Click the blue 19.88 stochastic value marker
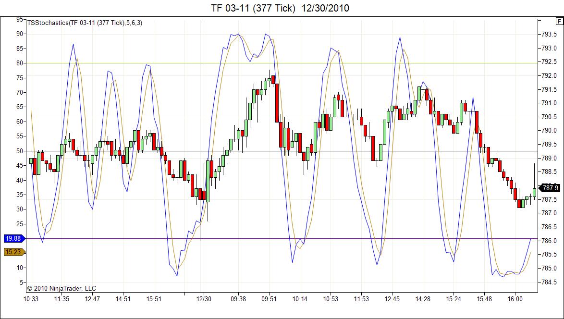The height and width of the screenshot is (319, 564). click(x=14, y=238)
